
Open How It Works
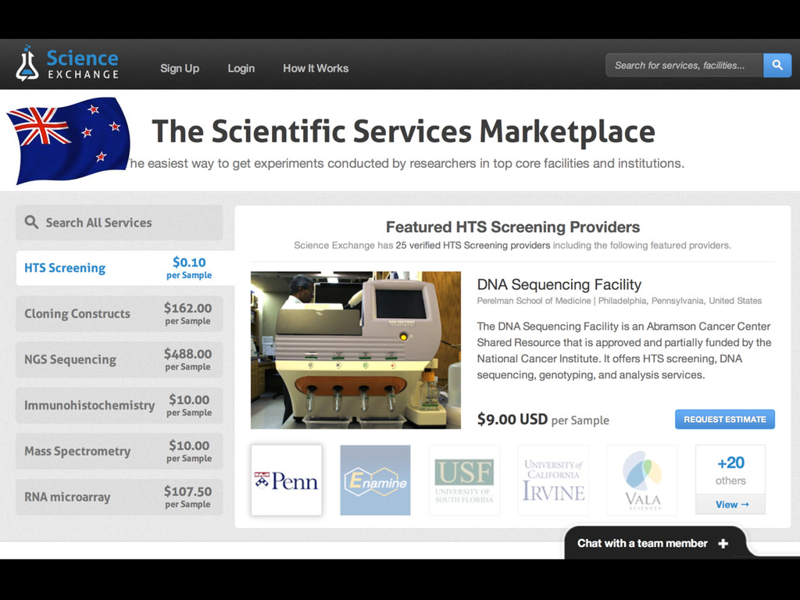[x=316, y=69]
